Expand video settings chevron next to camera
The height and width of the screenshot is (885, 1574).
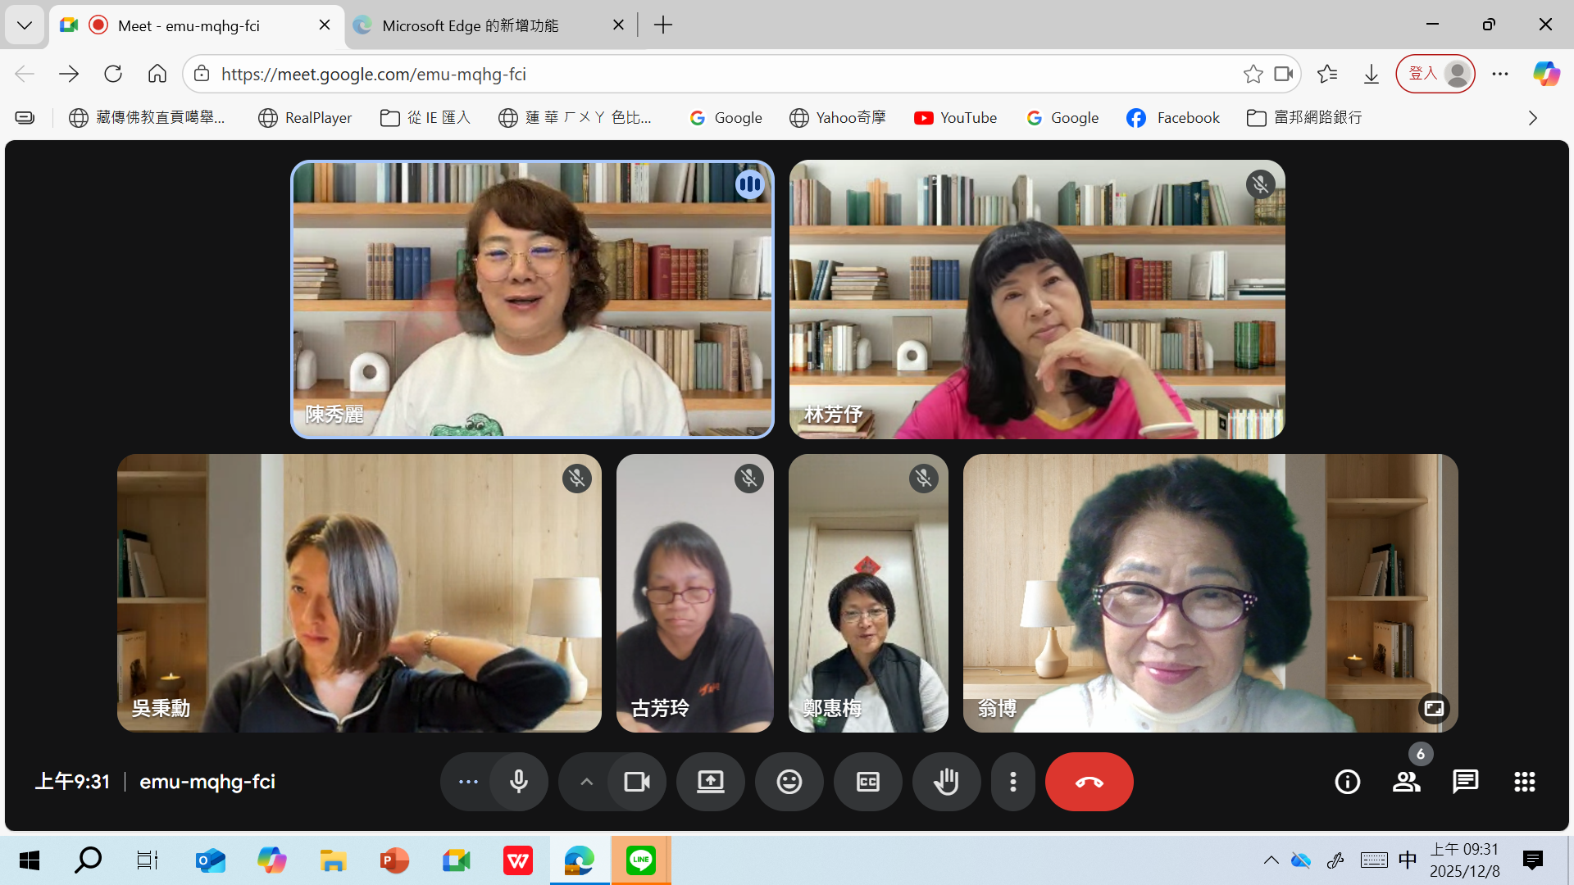click(x=586, y=782)
